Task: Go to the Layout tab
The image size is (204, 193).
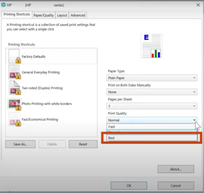Action: [x=62, y=15]
